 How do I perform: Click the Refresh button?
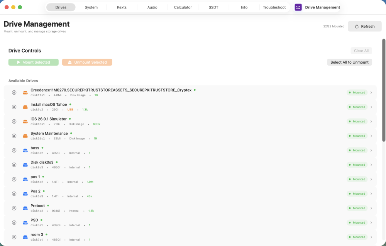point(365,26)
